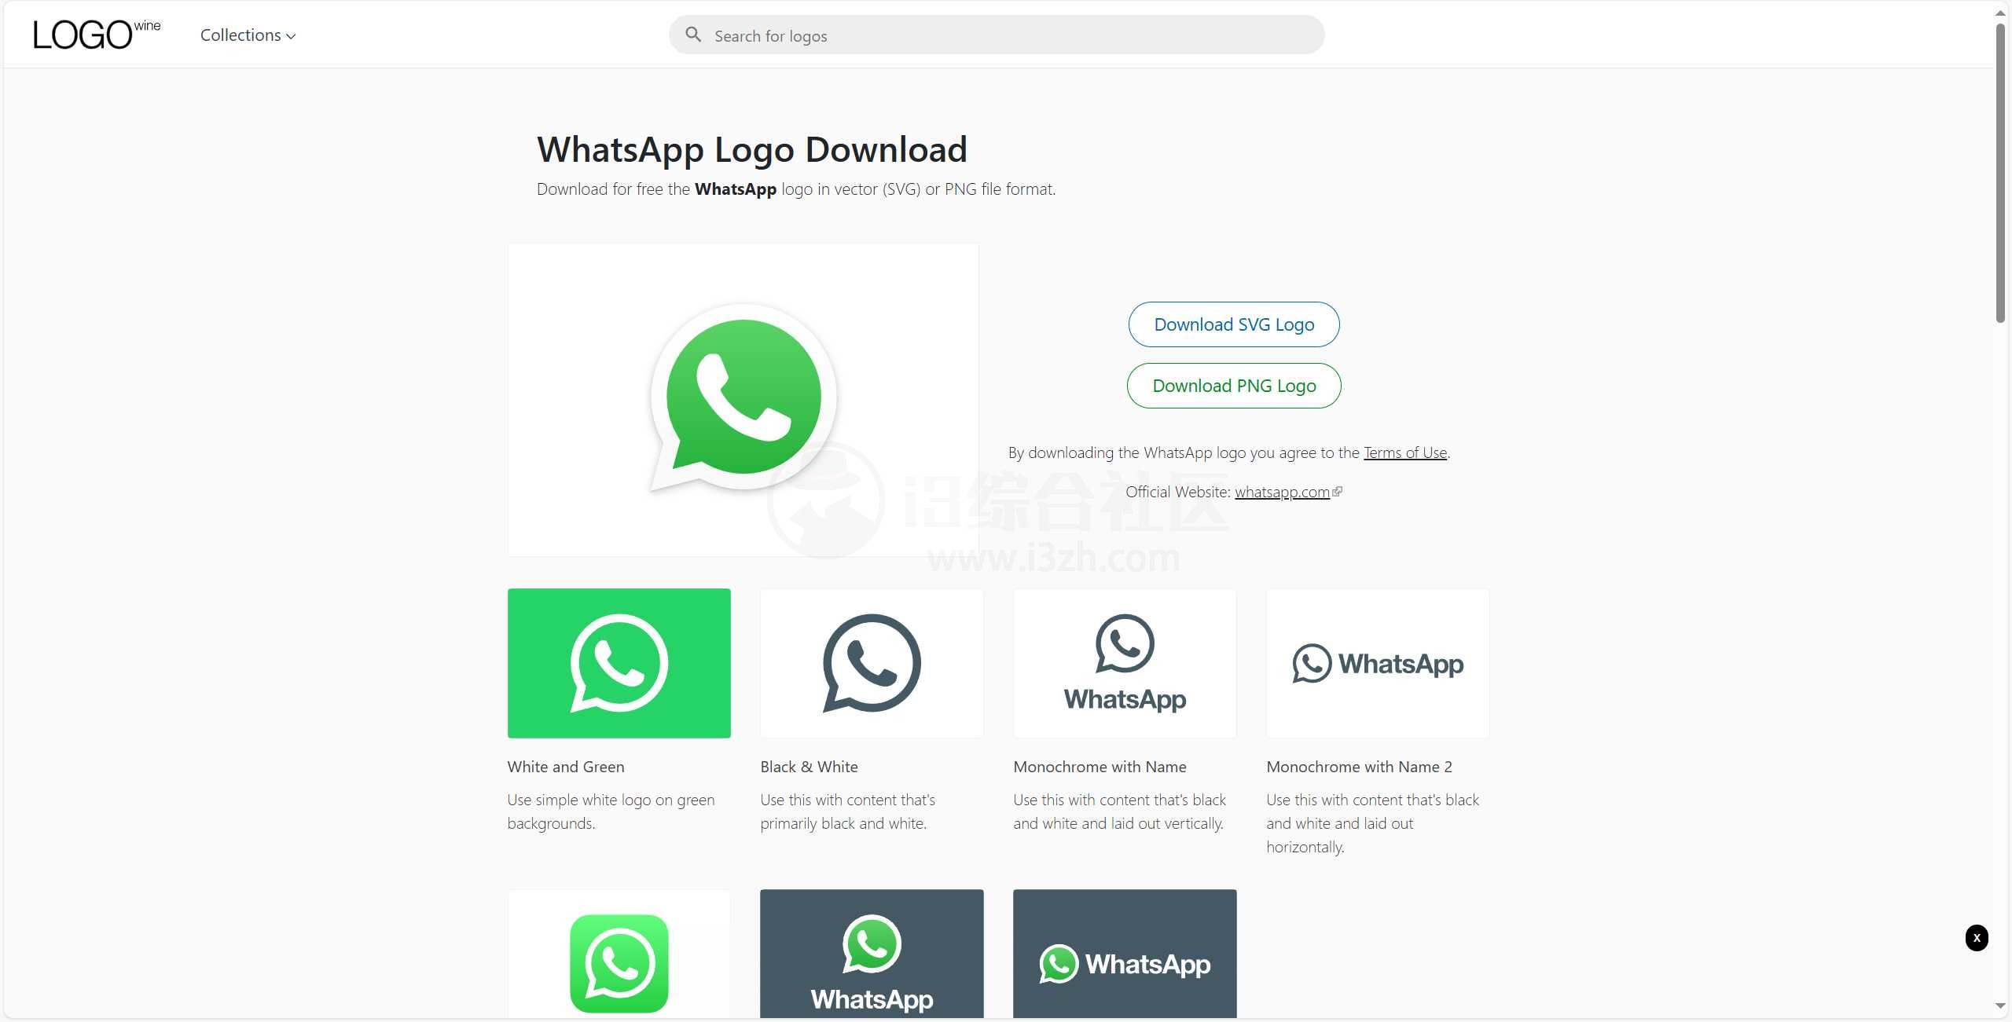Select the Black and White WhatsApp icon
This screenshot has height=1022, width=2012.
[x=871, y=662]
